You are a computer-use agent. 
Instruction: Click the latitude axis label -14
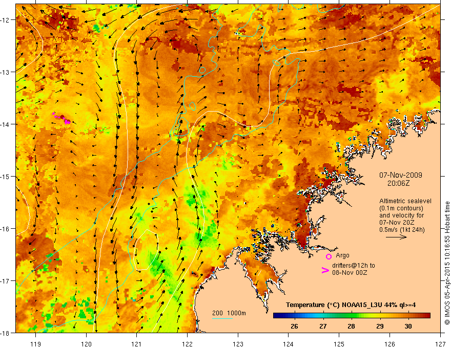click(x=6, y=124)
